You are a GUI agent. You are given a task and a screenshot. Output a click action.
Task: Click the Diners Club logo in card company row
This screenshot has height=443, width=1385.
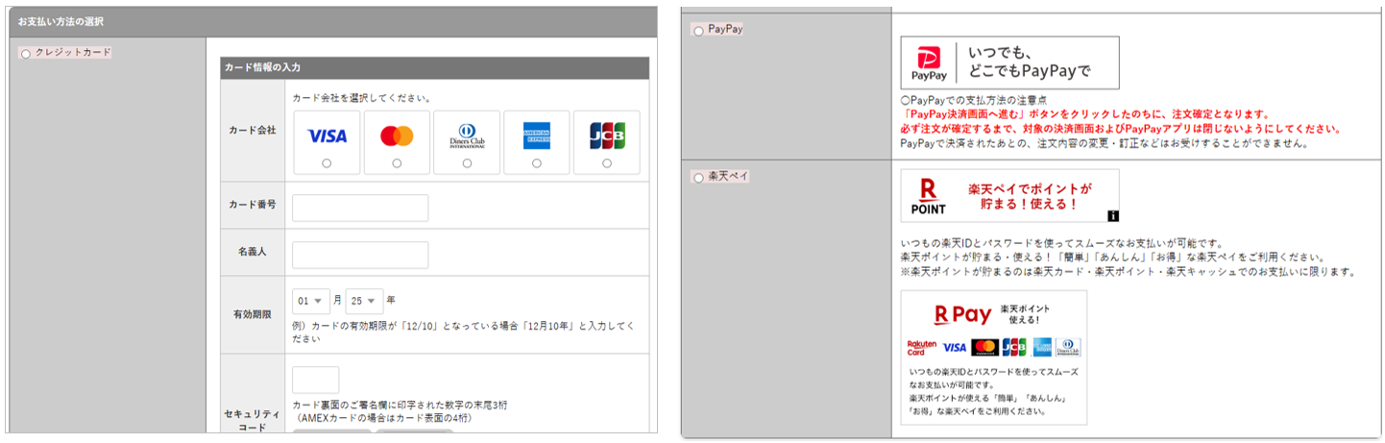coord(467,136)
